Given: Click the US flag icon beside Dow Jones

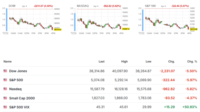Looking at the screenshot, I should tap(5, 71).
